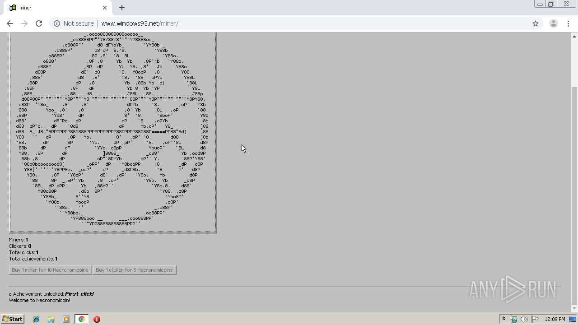Screen dimensions: 578x325
Task: Reload the miner page
Action: click(x=39, y=23)
